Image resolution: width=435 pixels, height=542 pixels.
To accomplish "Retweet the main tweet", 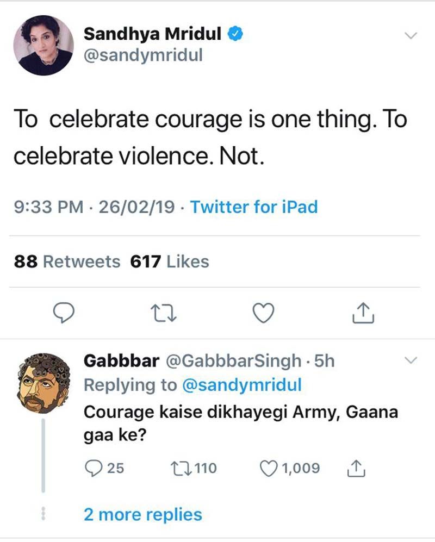I will tap(163, 312).
